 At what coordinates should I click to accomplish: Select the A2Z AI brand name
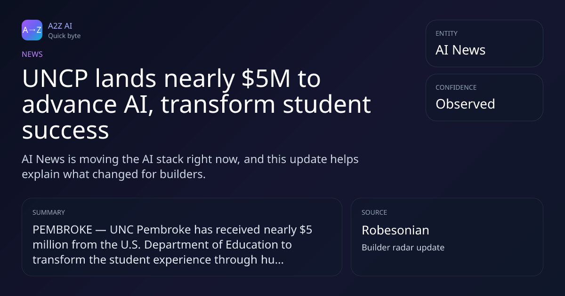60,26
